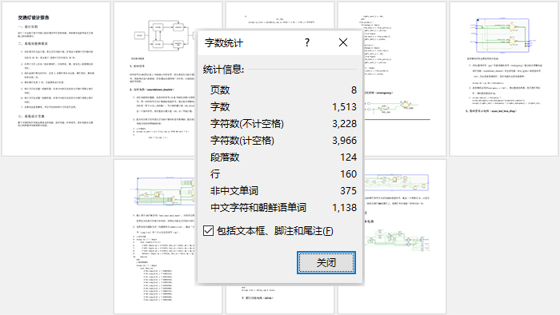Select top-right page thumbnail with blue circuit

click(x=503, y=79)
